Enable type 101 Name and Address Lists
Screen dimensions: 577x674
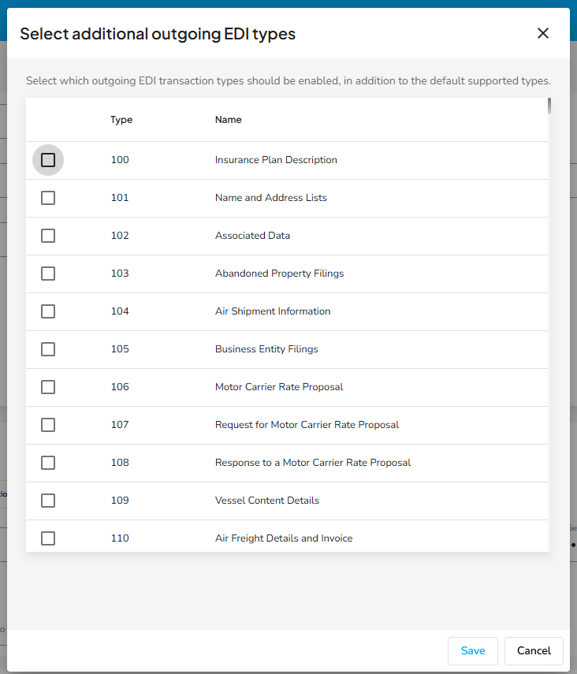(x=48, y=198)
